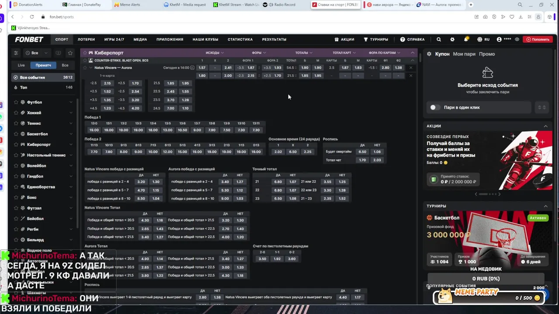Open the coupon settings gear icon

429,54
